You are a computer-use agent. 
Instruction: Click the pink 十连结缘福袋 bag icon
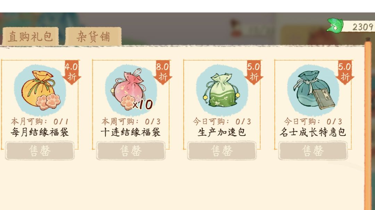point(130,89)
